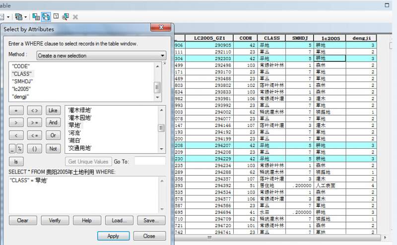The image size is (397, 245).
Task: Click the CODE column header
Action: click(245, 38)
